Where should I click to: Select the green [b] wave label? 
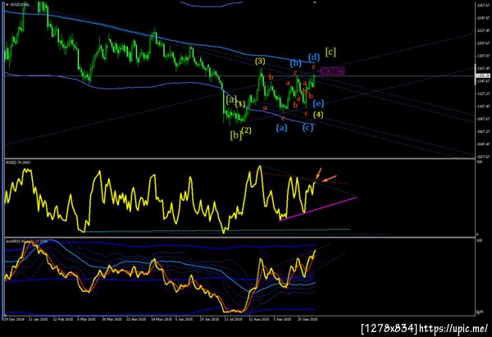coord(235,135)
